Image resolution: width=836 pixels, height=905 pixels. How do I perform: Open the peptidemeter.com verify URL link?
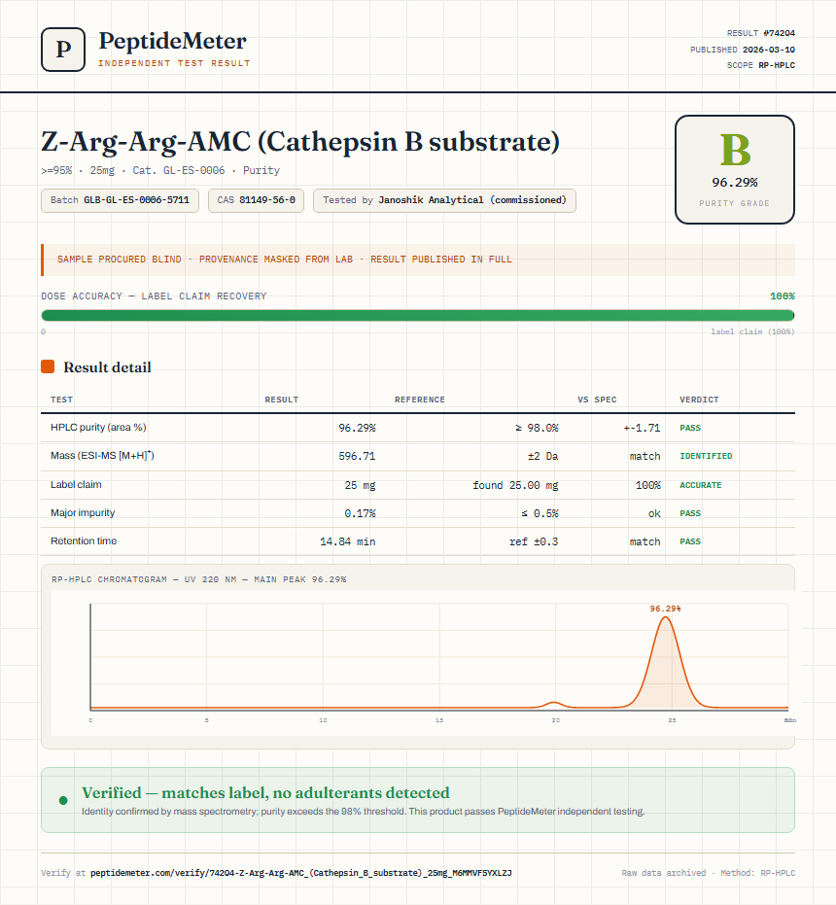point(300,873)
